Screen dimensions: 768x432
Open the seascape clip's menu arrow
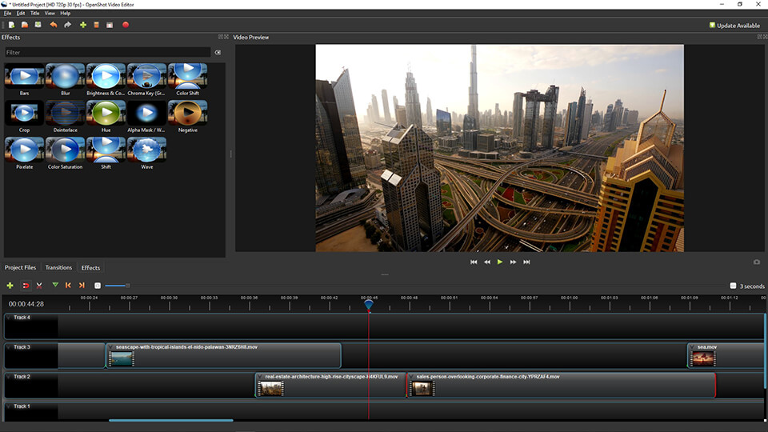(111, 348)
